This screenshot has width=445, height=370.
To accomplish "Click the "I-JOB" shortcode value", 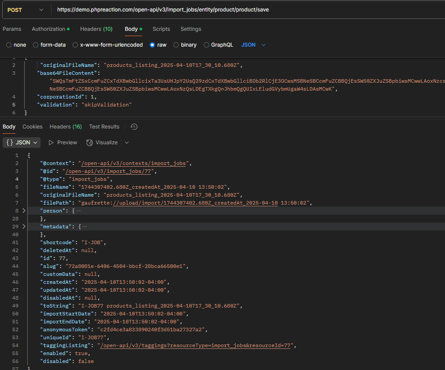I will pos(92,242).
